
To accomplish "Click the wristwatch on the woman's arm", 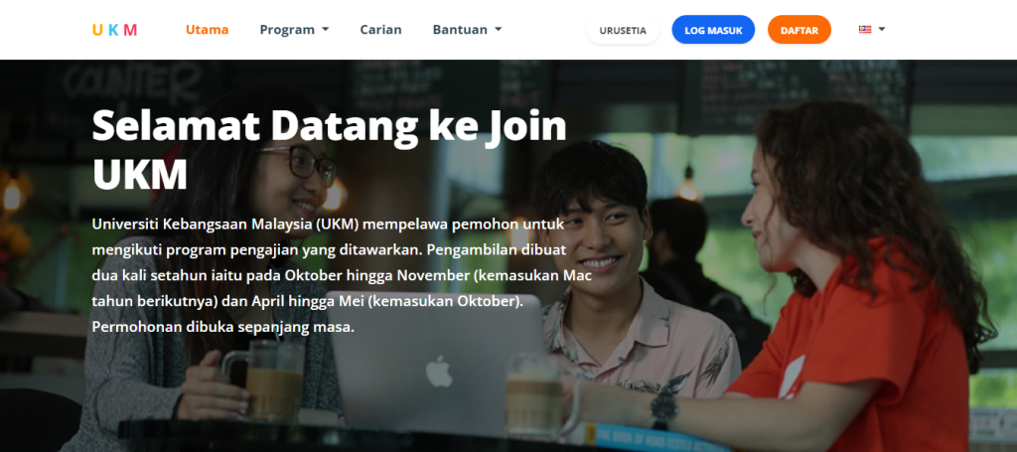I will [663, 406].
